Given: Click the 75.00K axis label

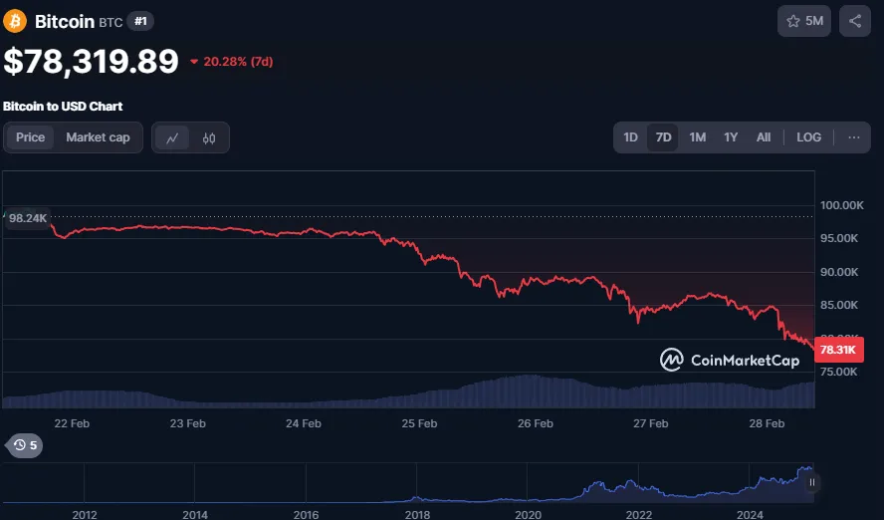Looking at the screenshot, I should 839,372.
